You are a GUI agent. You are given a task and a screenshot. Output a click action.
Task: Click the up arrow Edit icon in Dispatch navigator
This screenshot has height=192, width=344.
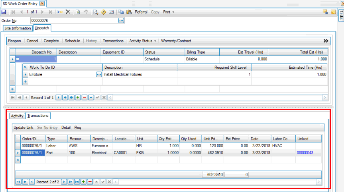[91, 97]
